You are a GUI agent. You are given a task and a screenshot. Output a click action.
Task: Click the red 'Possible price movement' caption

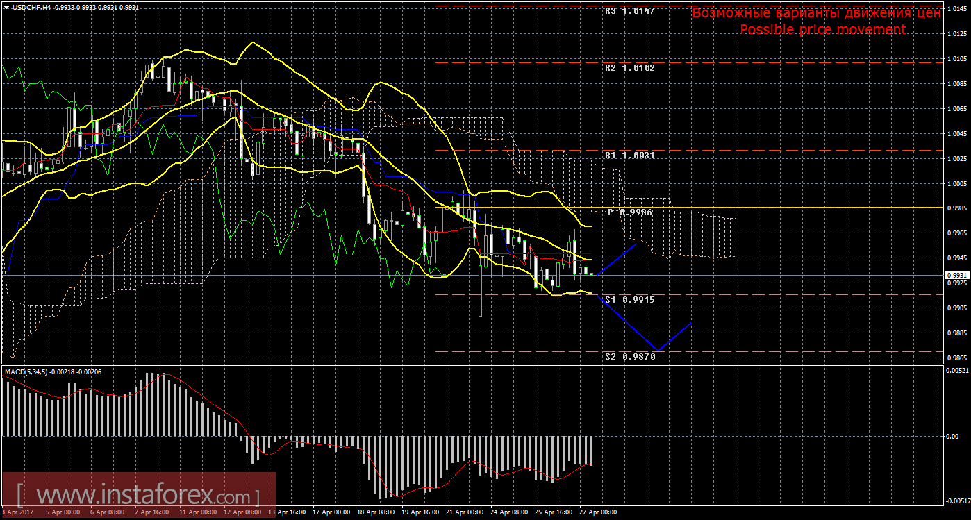822,30
